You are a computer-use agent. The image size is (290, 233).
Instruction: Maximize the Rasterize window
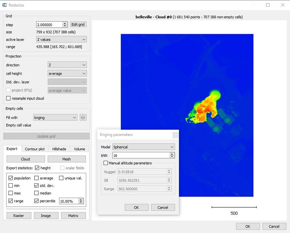coord(267,5)
